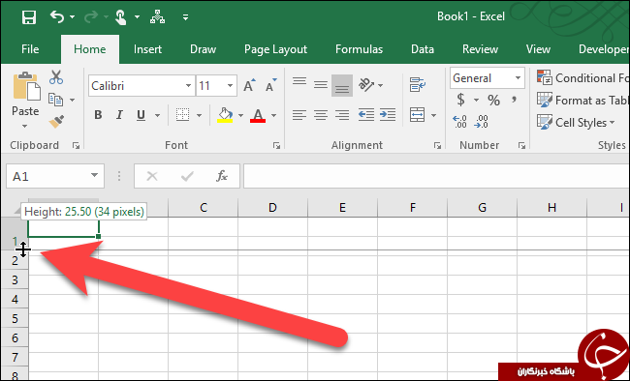Open the Undo history dropdown arrow
630x381 pixels.
73,17
